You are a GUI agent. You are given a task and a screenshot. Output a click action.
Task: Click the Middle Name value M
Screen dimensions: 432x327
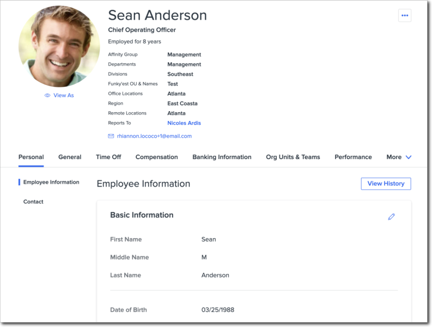[x=204, y=257]
